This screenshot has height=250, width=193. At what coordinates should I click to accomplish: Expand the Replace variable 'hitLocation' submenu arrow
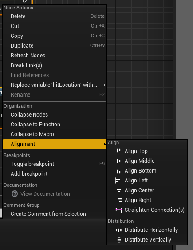tap(104, 85)
